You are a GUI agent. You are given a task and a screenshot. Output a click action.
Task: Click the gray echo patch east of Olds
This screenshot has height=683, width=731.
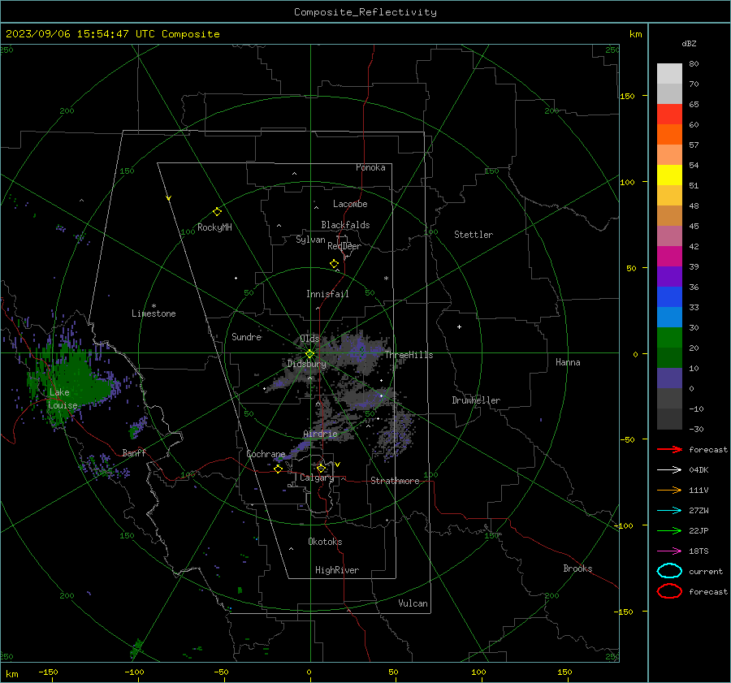359,350
